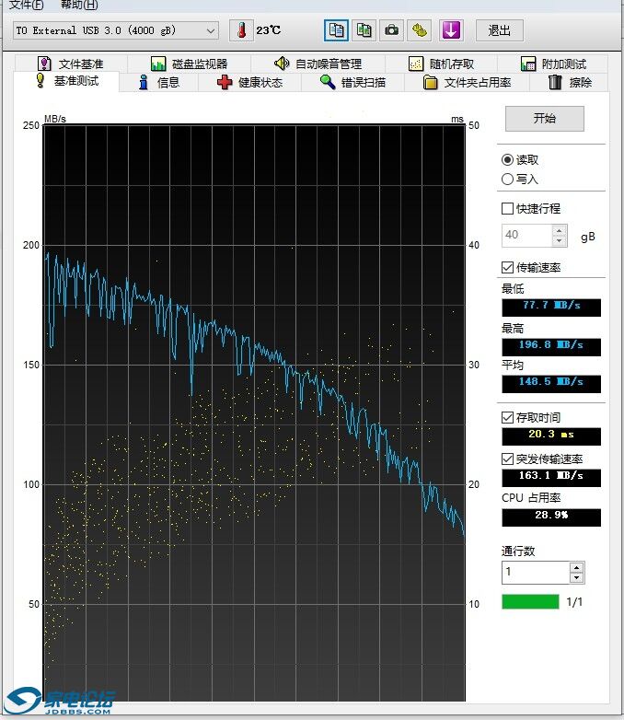Click the 28.9% CPU usage value

pyautogui.click(x=551, y=517)
